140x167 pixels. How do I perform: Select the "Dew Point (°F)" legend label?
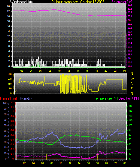click(129, 98)
